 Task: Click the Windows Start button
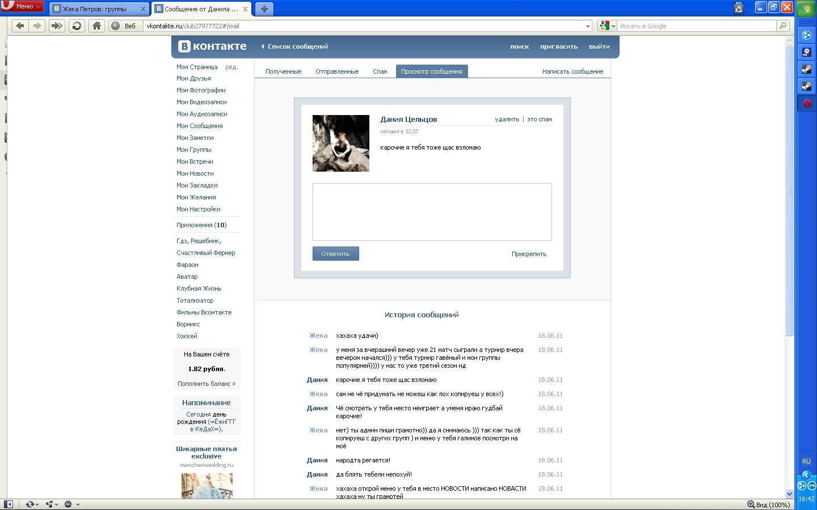[x=807, y=8]
